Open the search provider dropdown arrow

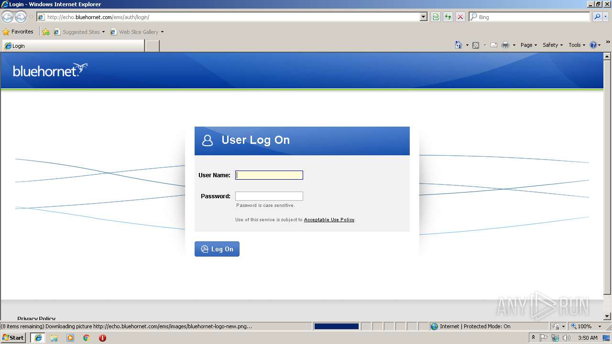606,17
